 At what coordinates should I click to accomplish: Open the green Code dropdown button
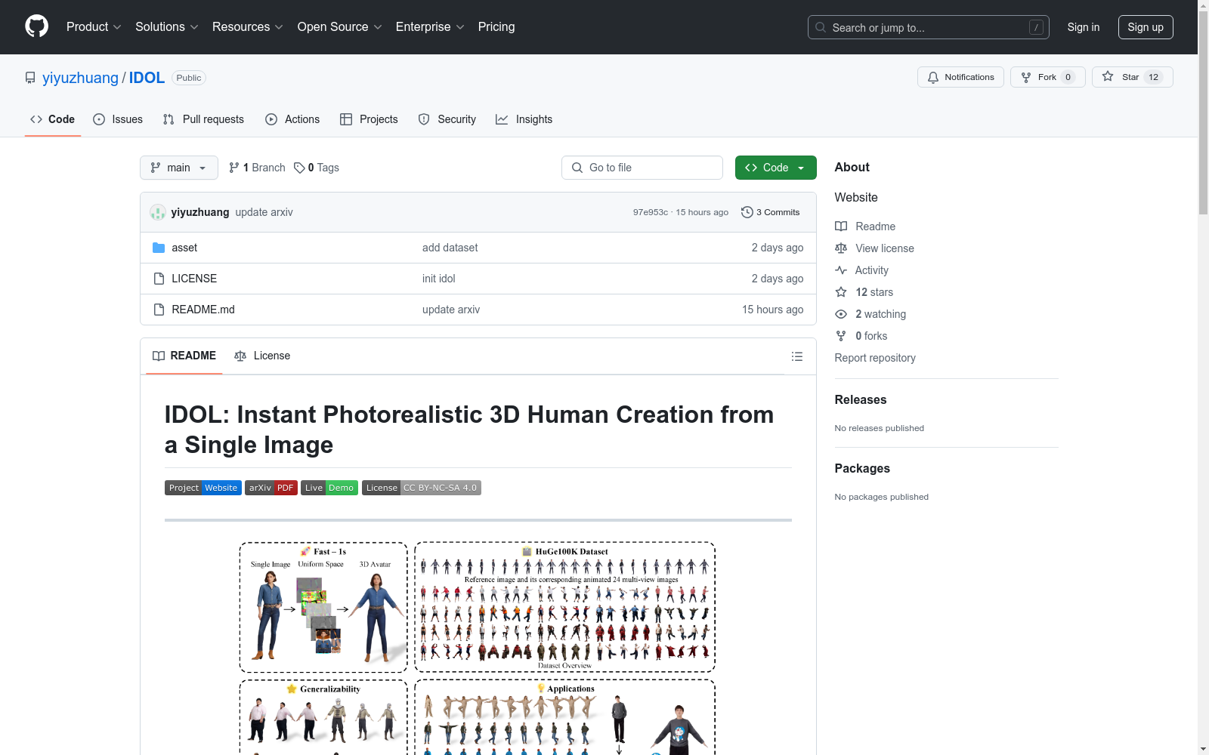click(x=775, y=168)
